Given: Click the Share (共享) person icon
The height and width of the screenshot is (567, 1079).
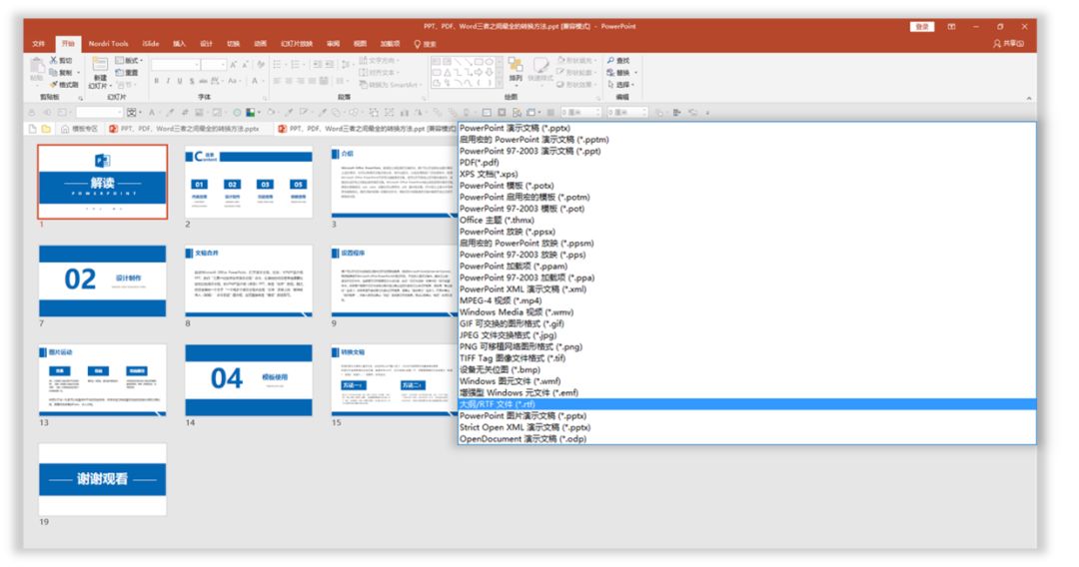Looking at the screenshot, I should point(996,43).
